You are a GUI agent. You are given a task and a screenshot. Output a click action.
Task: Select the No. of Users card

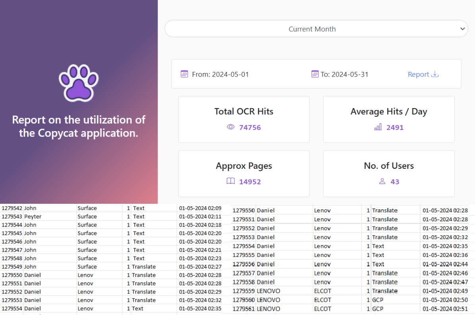(388, 174)
